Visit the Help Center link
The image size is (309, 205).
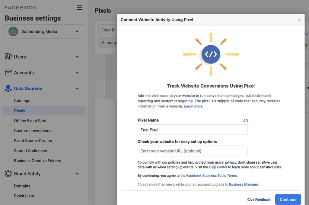pyautogui.click(x=218, y=167)
